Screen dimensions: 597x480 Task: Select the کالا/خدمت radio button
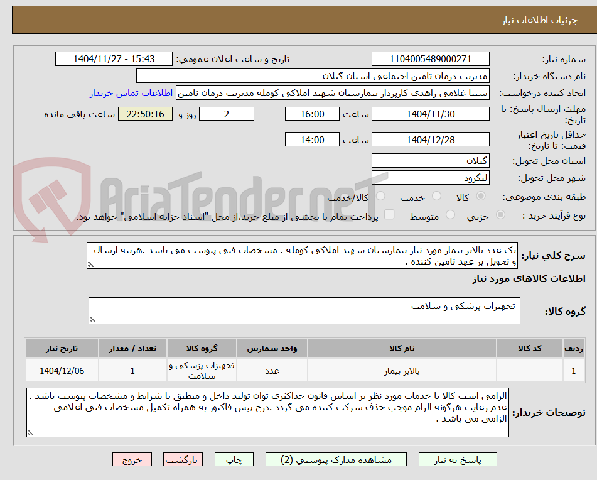click(380, 196)
